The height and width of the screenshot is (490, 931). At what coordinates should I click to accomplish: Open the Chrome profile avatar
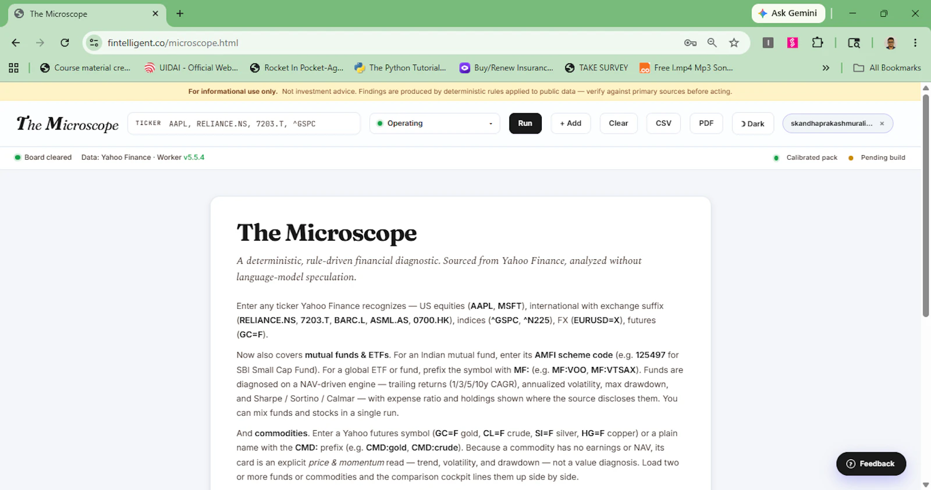click(x=890, y=42)
